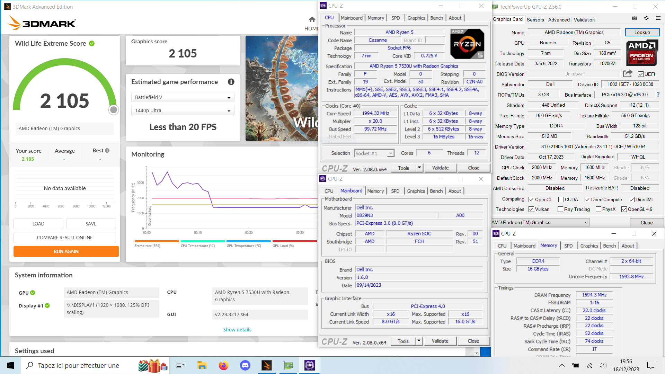Click Validate in the top CPU-Z window
665x374 pixels.
[x=440, y=168]
